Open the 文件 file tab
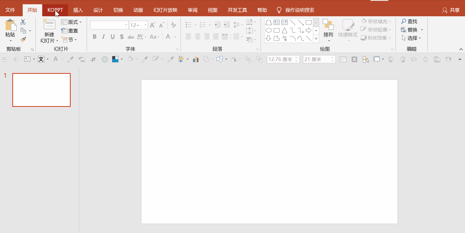465x233 pixels. 10,10
